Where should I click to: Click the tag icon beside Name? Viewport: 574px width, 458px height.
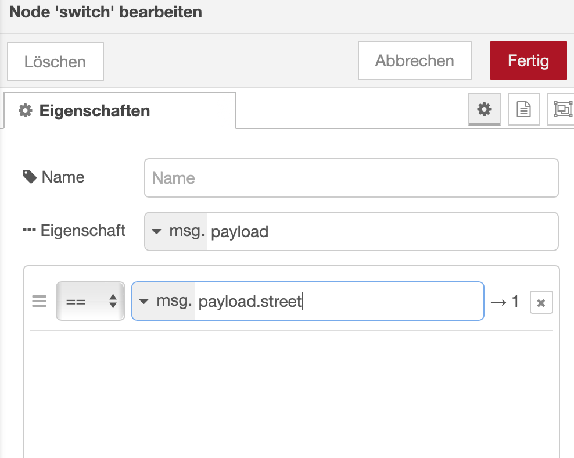[30, 177]
